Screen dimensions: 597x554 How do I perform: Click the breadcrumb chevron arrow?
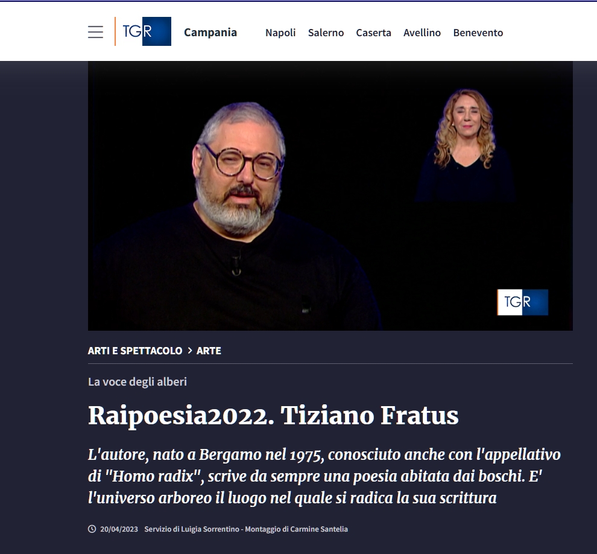pyautogui.click(x=189, y=351)
